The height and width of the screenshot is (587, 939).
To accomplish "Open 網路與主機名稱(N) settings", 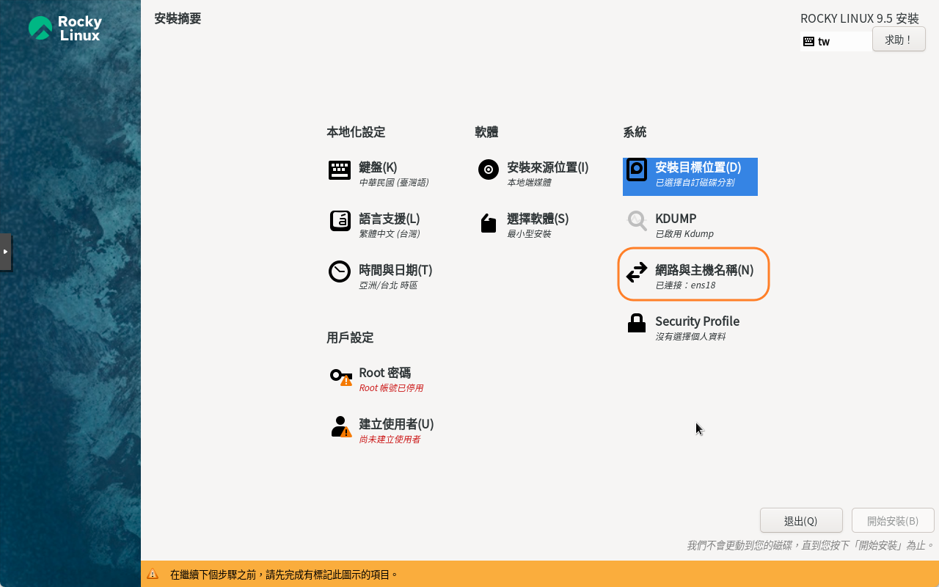I will (x=704, y=270).
